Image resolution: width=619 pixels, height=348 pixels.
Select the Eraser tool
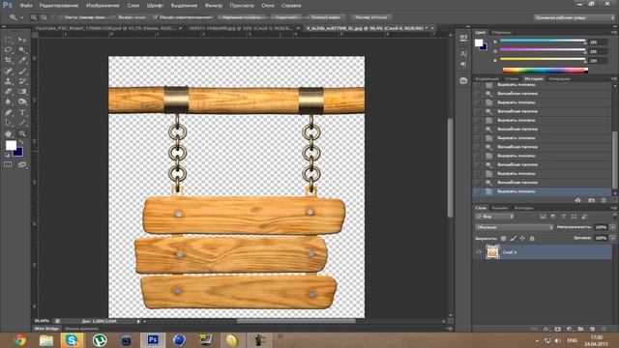pos(9,91)
